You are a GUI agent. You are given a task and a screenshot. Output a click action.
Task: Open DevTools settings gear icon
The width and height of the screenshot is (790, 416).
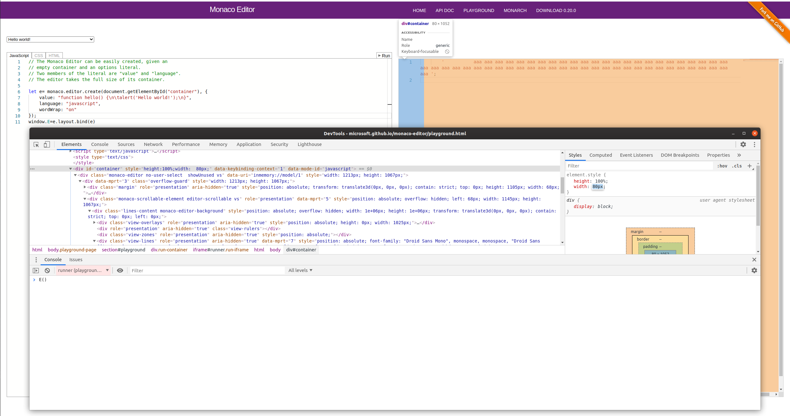tap(743, 144)
